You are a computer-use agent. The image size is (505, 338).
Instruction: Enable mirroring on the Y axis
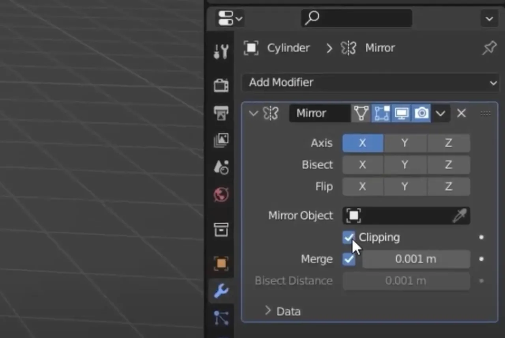405,143
